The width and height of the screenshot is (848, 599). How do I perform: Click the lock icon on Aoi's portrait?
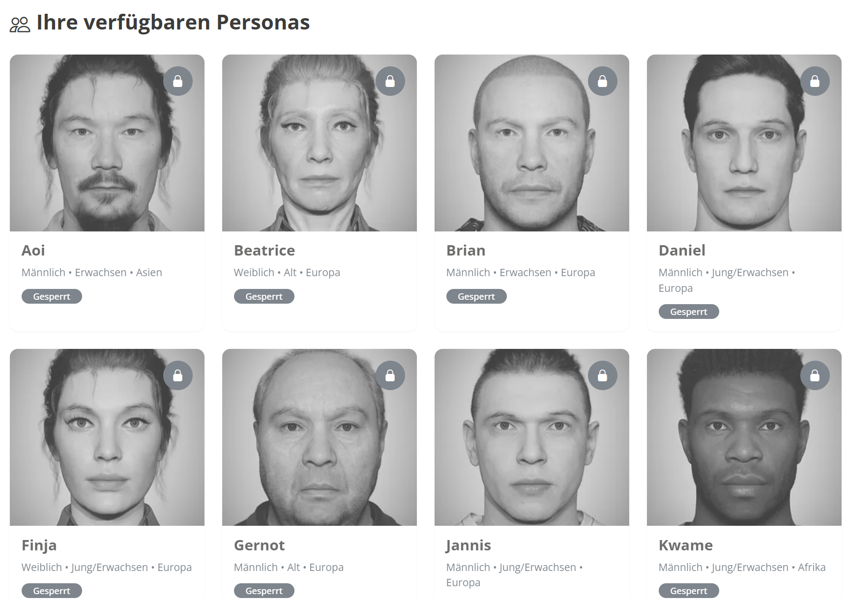click(x=178, y=81)
